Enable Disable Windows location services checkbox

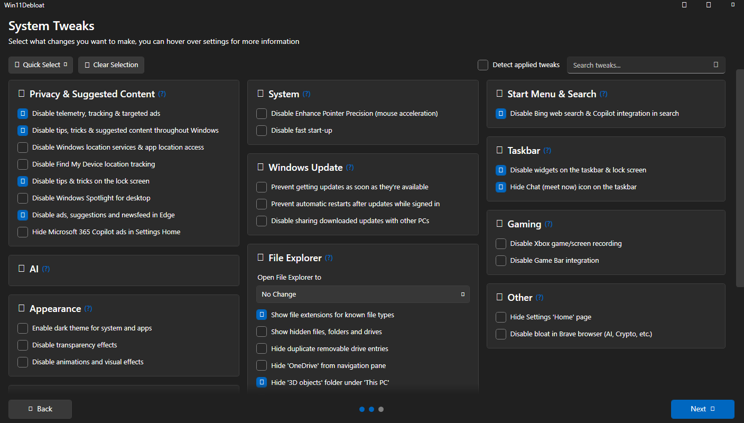click(x=23, y=148)
